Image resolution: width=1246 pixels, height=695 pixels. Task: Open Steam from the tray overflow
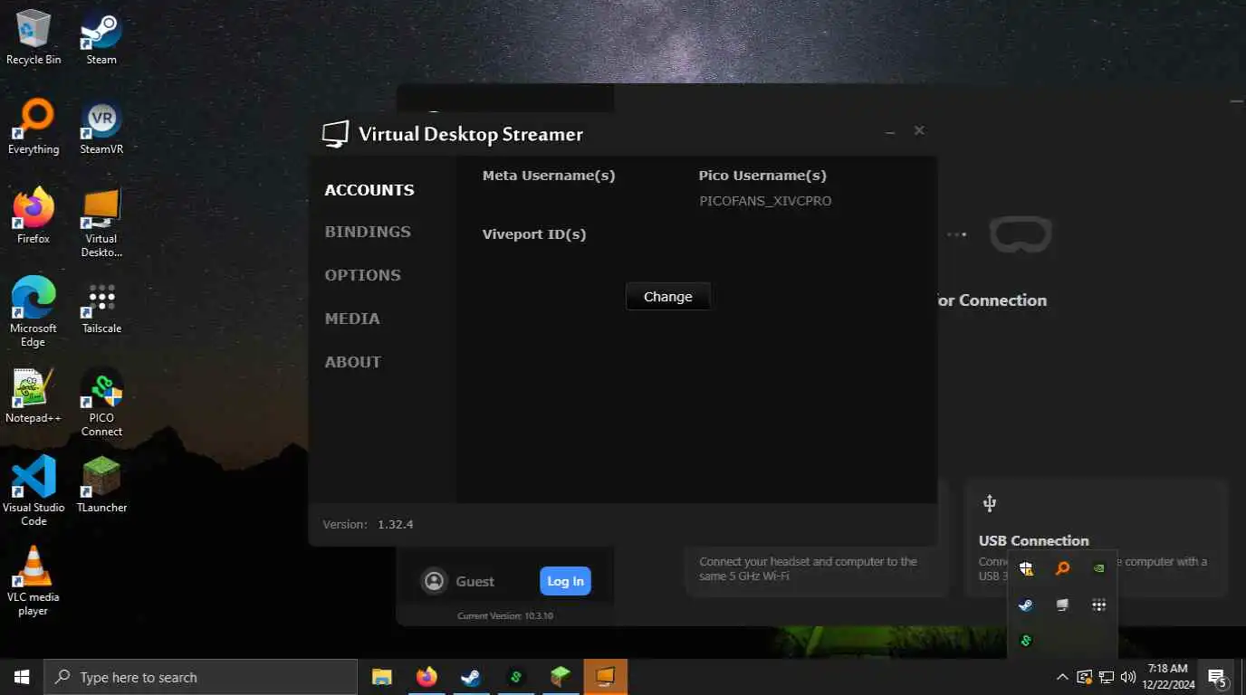click(x=1026, y=605)
